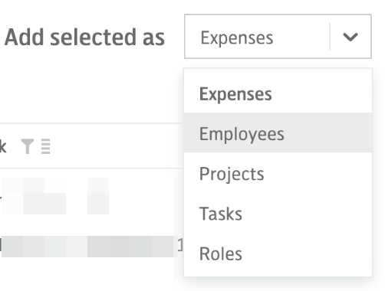Click the "Add selected as" label

coord(84,38)
